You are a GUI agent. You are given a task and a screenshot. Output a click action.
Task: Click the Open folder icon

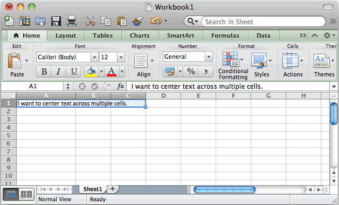pos(40,21)
